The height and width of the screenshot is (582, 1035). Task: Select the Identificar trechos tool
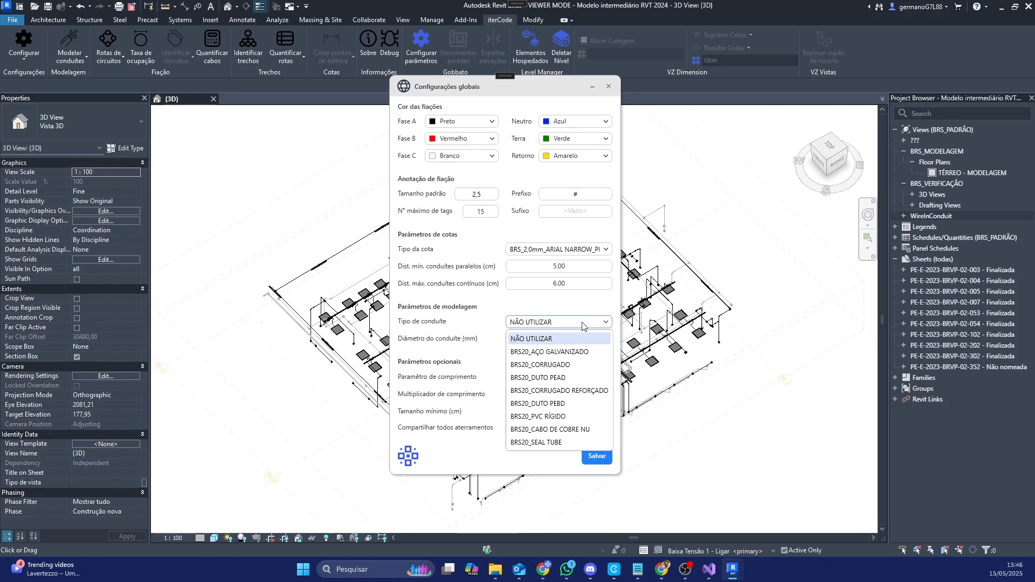(248, 40)
